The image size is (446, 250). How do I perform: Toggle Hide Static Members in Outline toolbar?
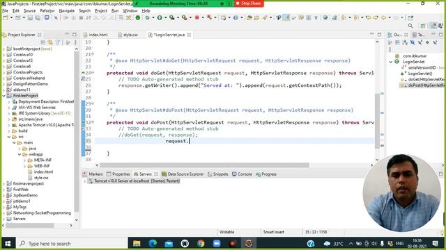(x=420, y=42)
